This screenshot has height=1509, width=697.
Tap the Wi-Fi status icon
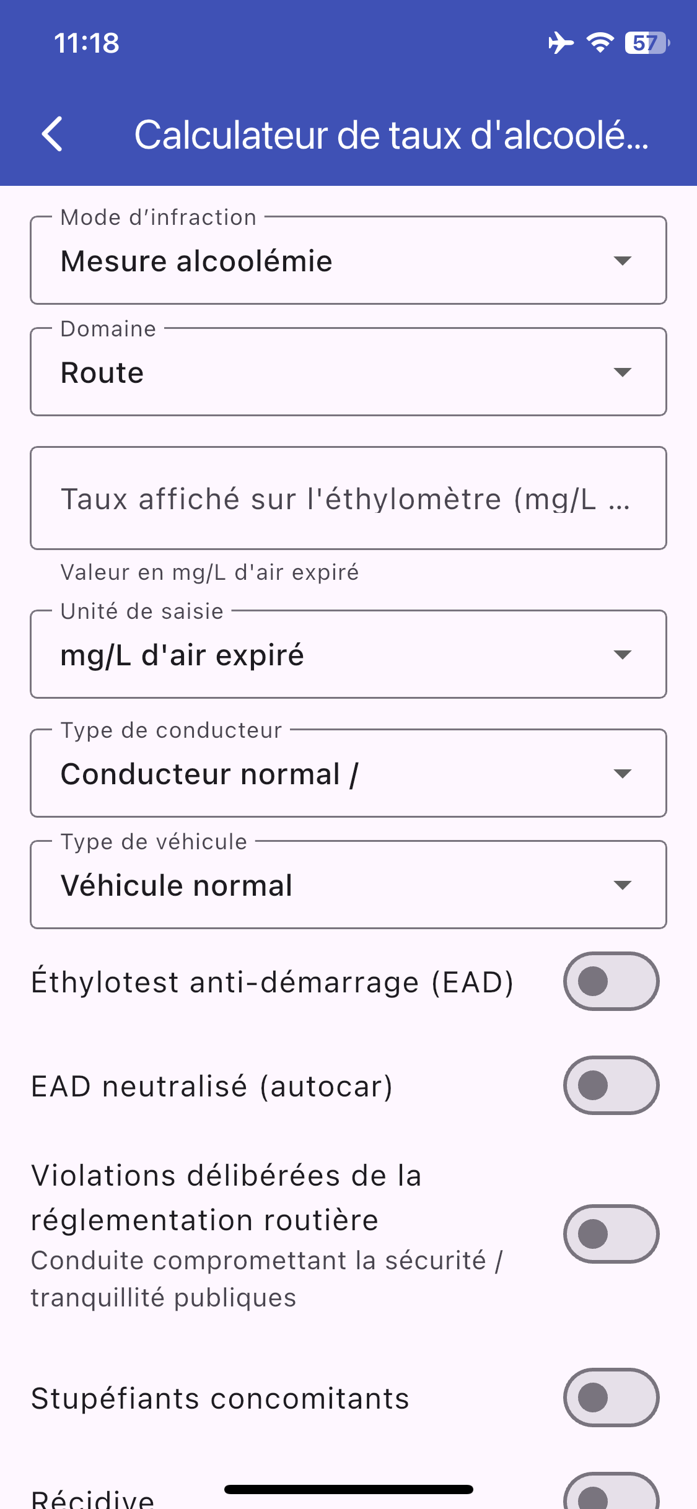coord(600,43)
